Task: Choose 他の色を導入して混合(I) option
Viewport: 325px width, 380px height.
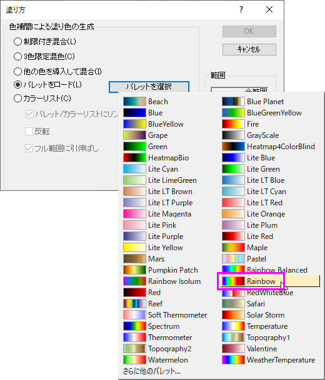Action: point(17,72)
